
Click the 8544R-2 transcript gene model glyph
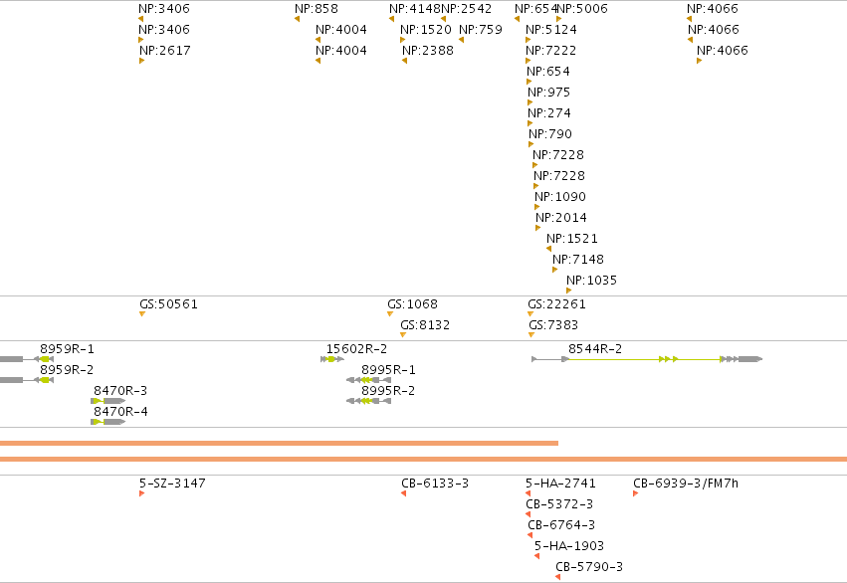[647, 359]
